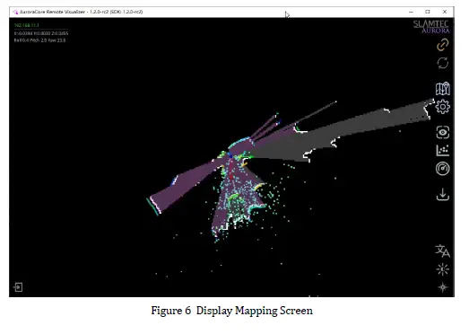The height and width of the screenshot is (334, 469).
Task: Click the four-point star recenter icon
Action: tap(443, 287)
